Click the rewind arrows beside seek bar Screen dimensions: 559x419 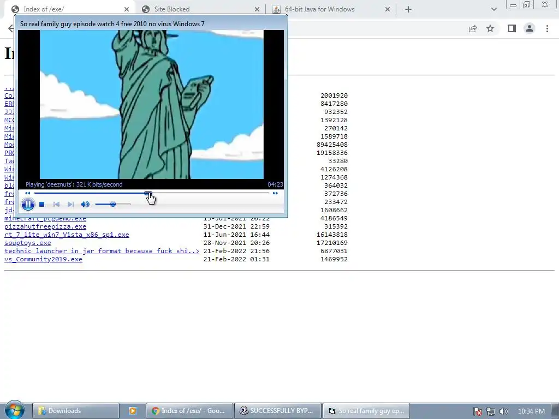pyautogui.click(x=27, y=193)
